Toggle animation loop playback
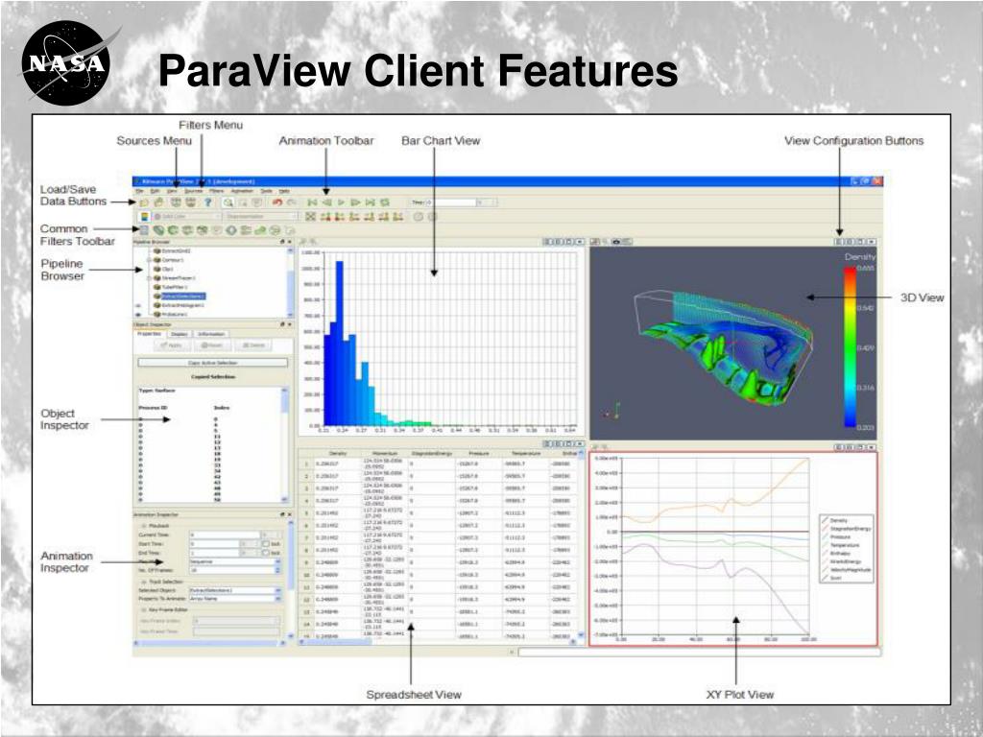983x737 pixels. click(x=385, y=202)
